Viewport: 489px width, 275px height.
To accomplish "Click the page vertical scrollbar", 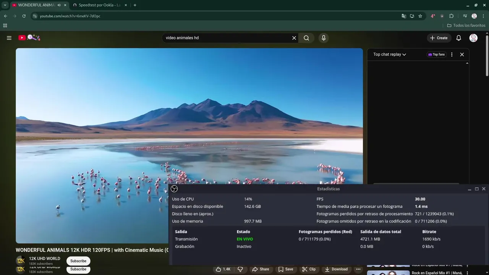I will pos(487,55).
